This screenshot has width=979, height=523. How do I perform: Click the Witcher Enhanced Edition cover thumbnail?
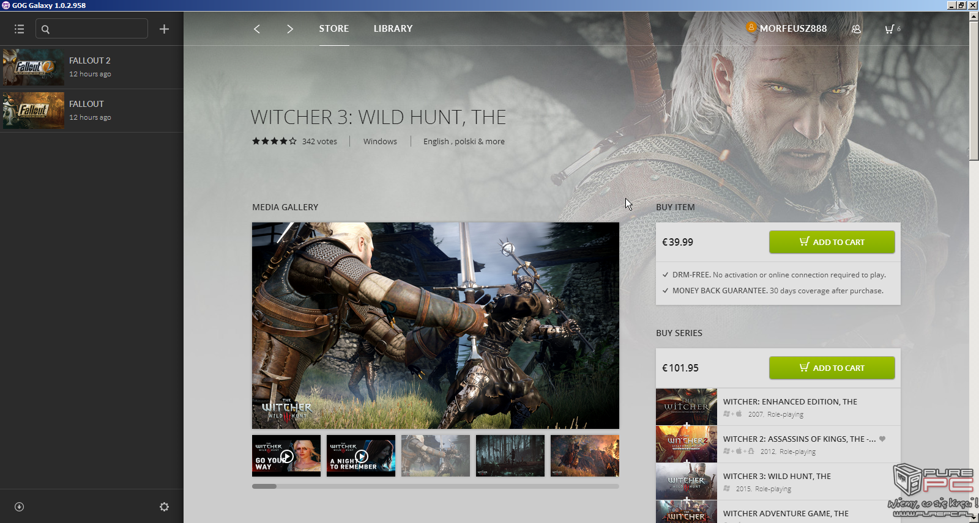click(x=687, y=407)
